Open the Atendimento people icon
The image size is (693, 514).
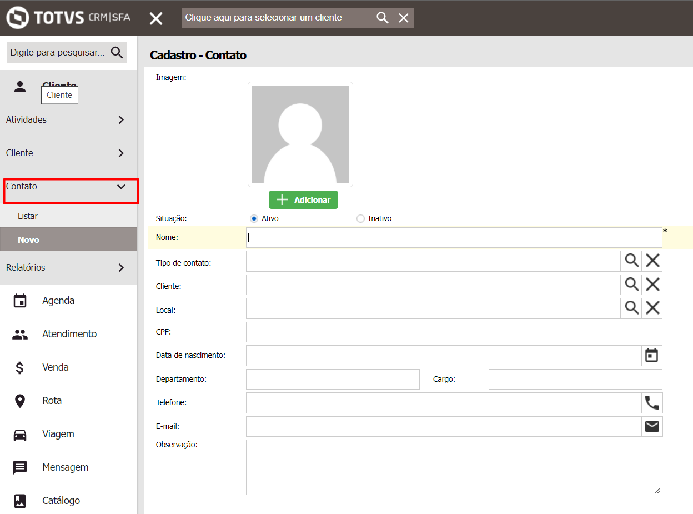20,334
